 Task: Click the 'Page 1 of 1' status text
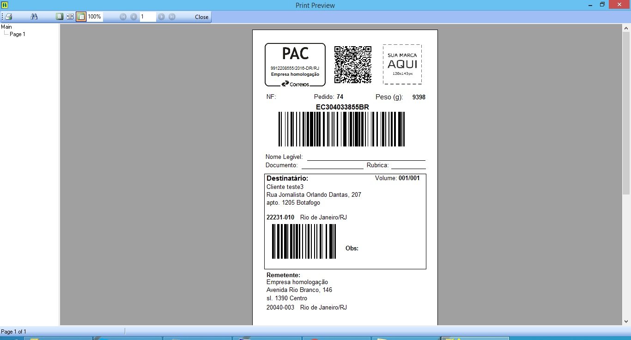coord(14,332)
